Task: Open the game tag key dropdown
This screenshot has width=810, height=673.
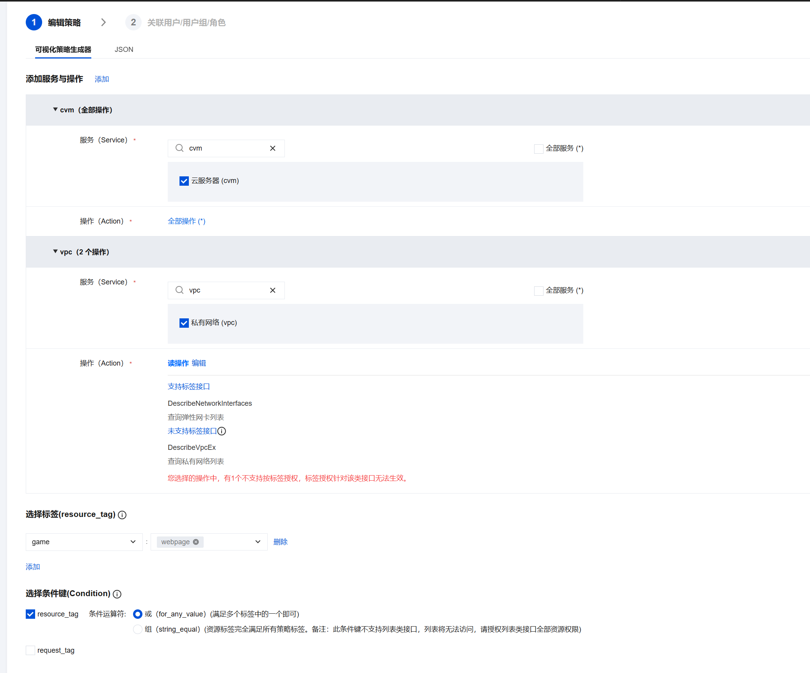Action: click(x=84, y=542)
